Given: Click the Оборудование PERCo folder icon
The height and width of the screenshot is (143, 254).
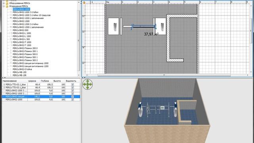Looking at the screenshot, I should 7,3.
